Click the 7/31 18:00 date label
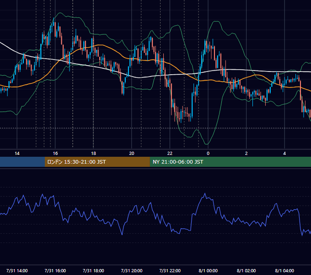The image size is (311, 275). pyautogui.click(x=93, y=270)
